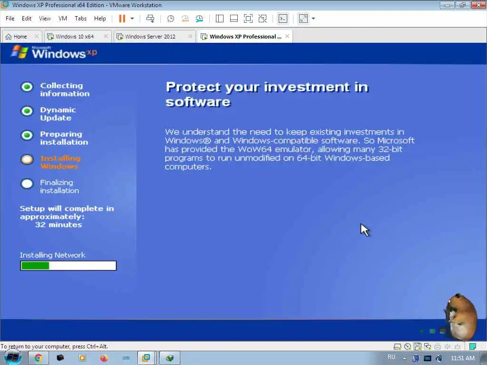
Task: Open the Windows Start menu
Action: click(x=12, y=358)
